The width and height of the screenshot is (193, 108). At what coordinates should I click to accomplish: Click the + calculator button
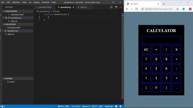[x=176, y=59]
